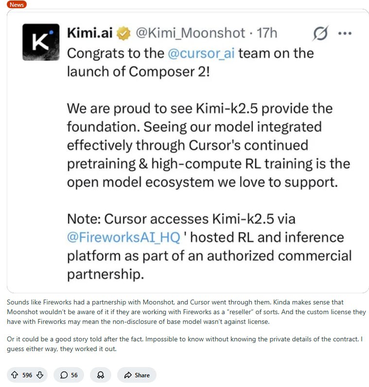Click the 17h tweet timestamp

click(266, 33)
